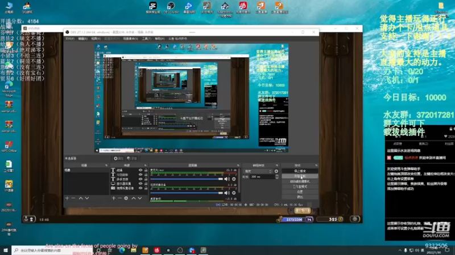Image resolution: width=455 pixels, height=255 pixels.
Task: Open the transition type dropdown
Action: click(258, 171)
